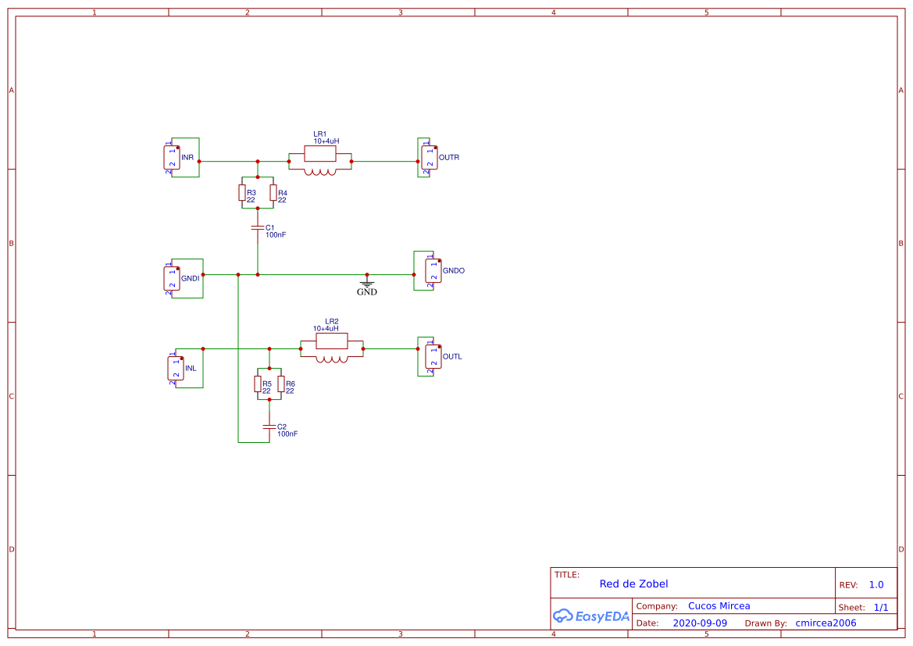Select the INR connector symbol
Viewport: 913px width, 646px height.
172,158
